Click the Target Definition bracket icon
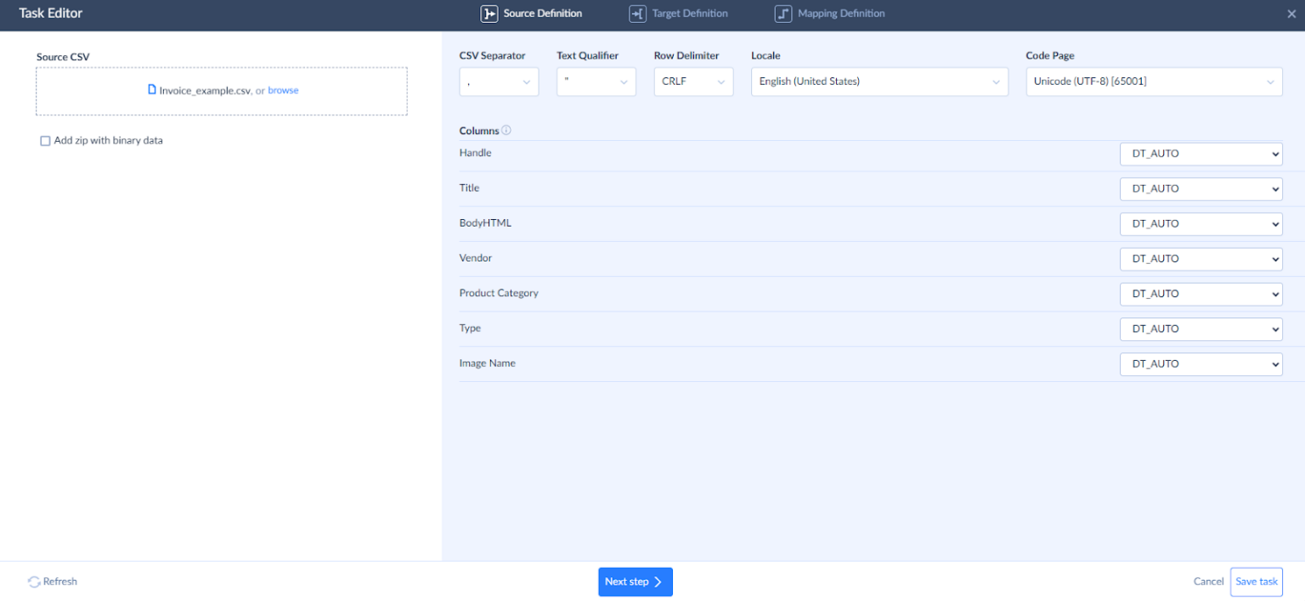The height and width of the screenshot is (601, 1305). tap(637, 14)
